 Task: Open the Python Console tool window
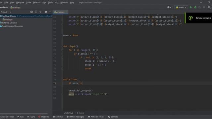coord(96,117)
